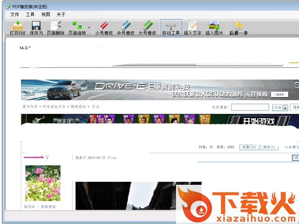Click the 查看: 3562 count text
This screenshot has height=224, width=299.
[x=225, y=147]
